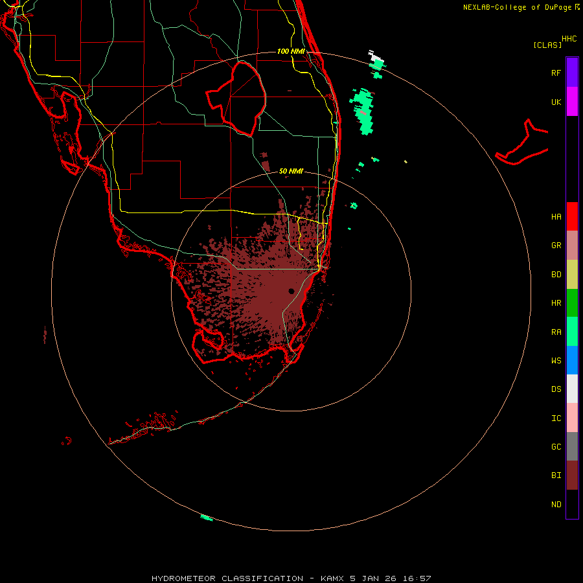Click the [CLAS] units label
This screenshot has height=583, width=583.
(547, 45)
